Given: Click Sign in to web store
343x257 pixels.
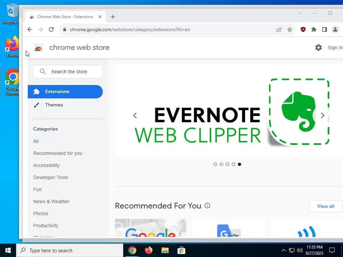Looking at the screenshot, I should 335,48.
